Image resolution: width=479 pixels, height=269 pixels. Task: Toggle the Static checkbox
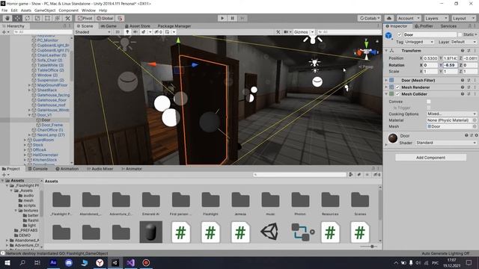[460, 35]
